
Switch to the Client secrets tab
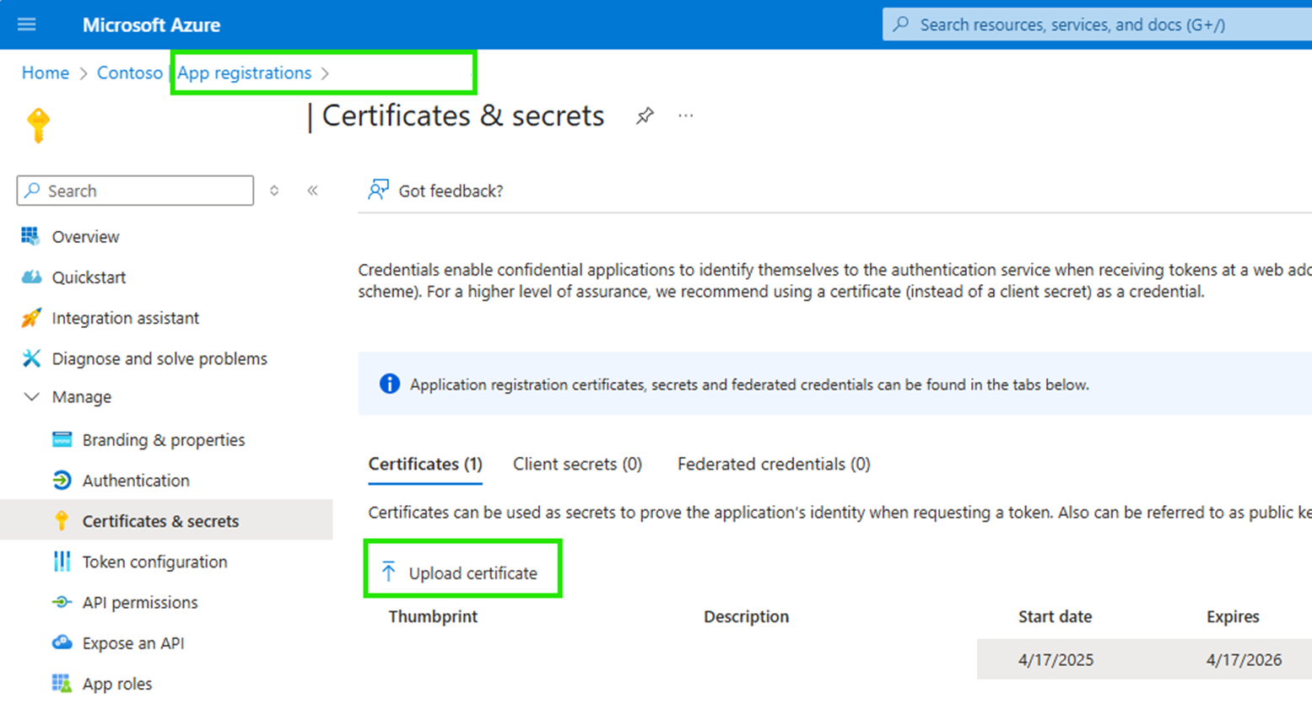tap(577, 464)
